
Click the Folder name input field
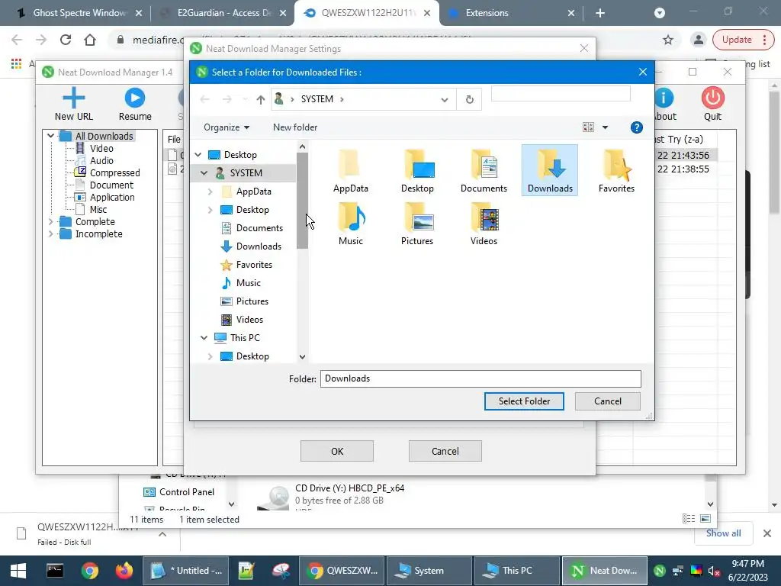[x=480, y=378]
